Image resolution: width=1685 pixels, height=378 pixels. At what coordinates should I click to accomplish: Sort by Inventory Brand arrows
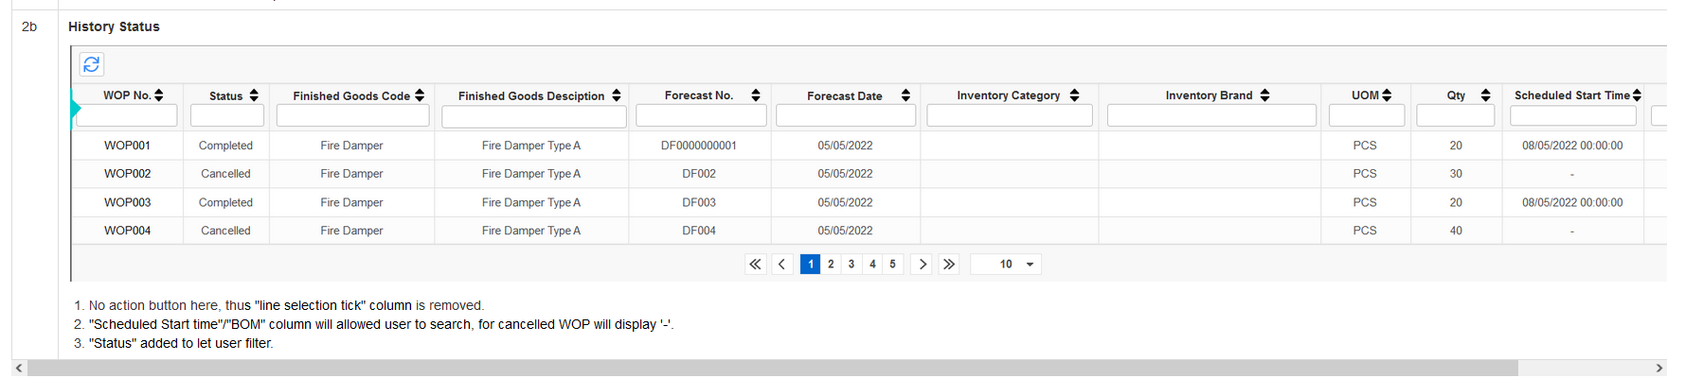(x=1264, y=95)
